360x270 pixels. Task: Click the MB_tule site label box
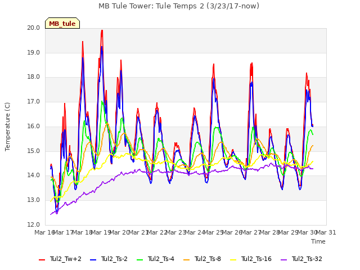(x=62, y=23)
